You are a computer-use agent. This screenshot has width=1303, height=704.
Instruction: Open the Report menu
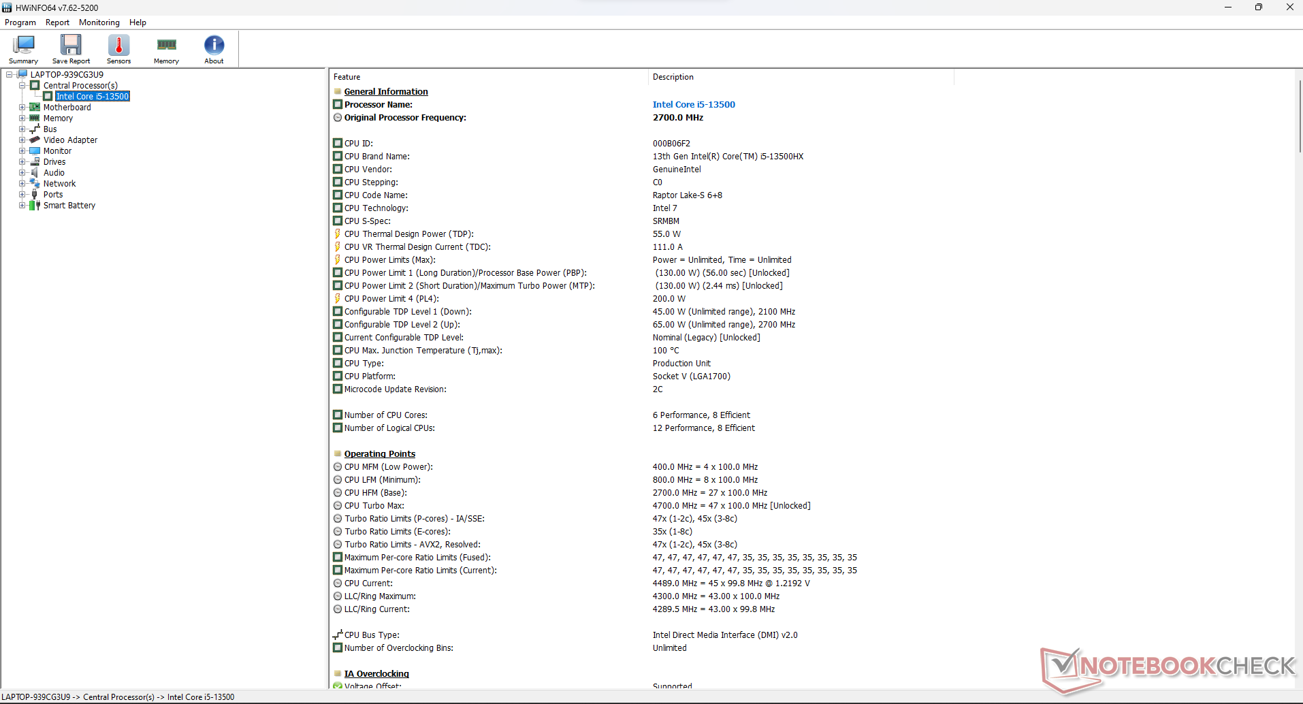pyautogui.click(x=57, y=22)
